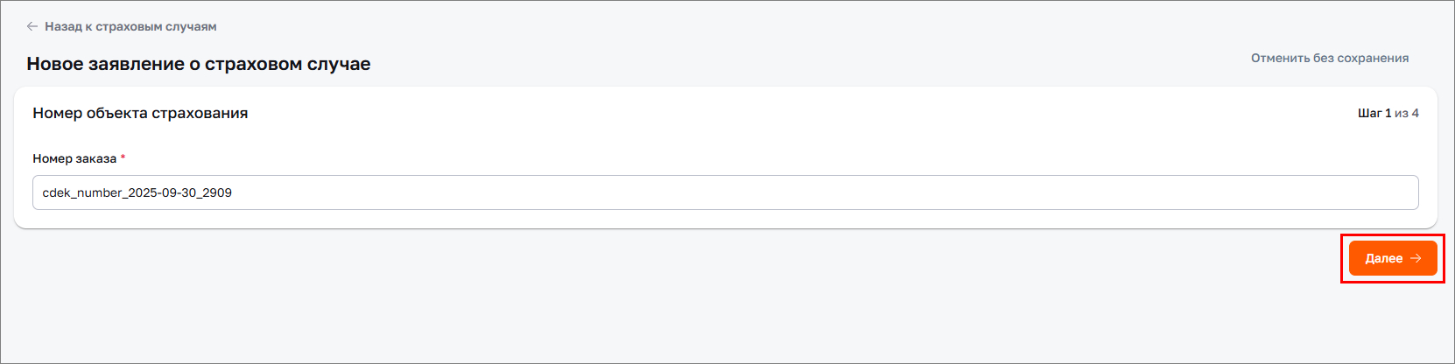Click the bold 'Шаг 1' current step text

click(1374, 113)
